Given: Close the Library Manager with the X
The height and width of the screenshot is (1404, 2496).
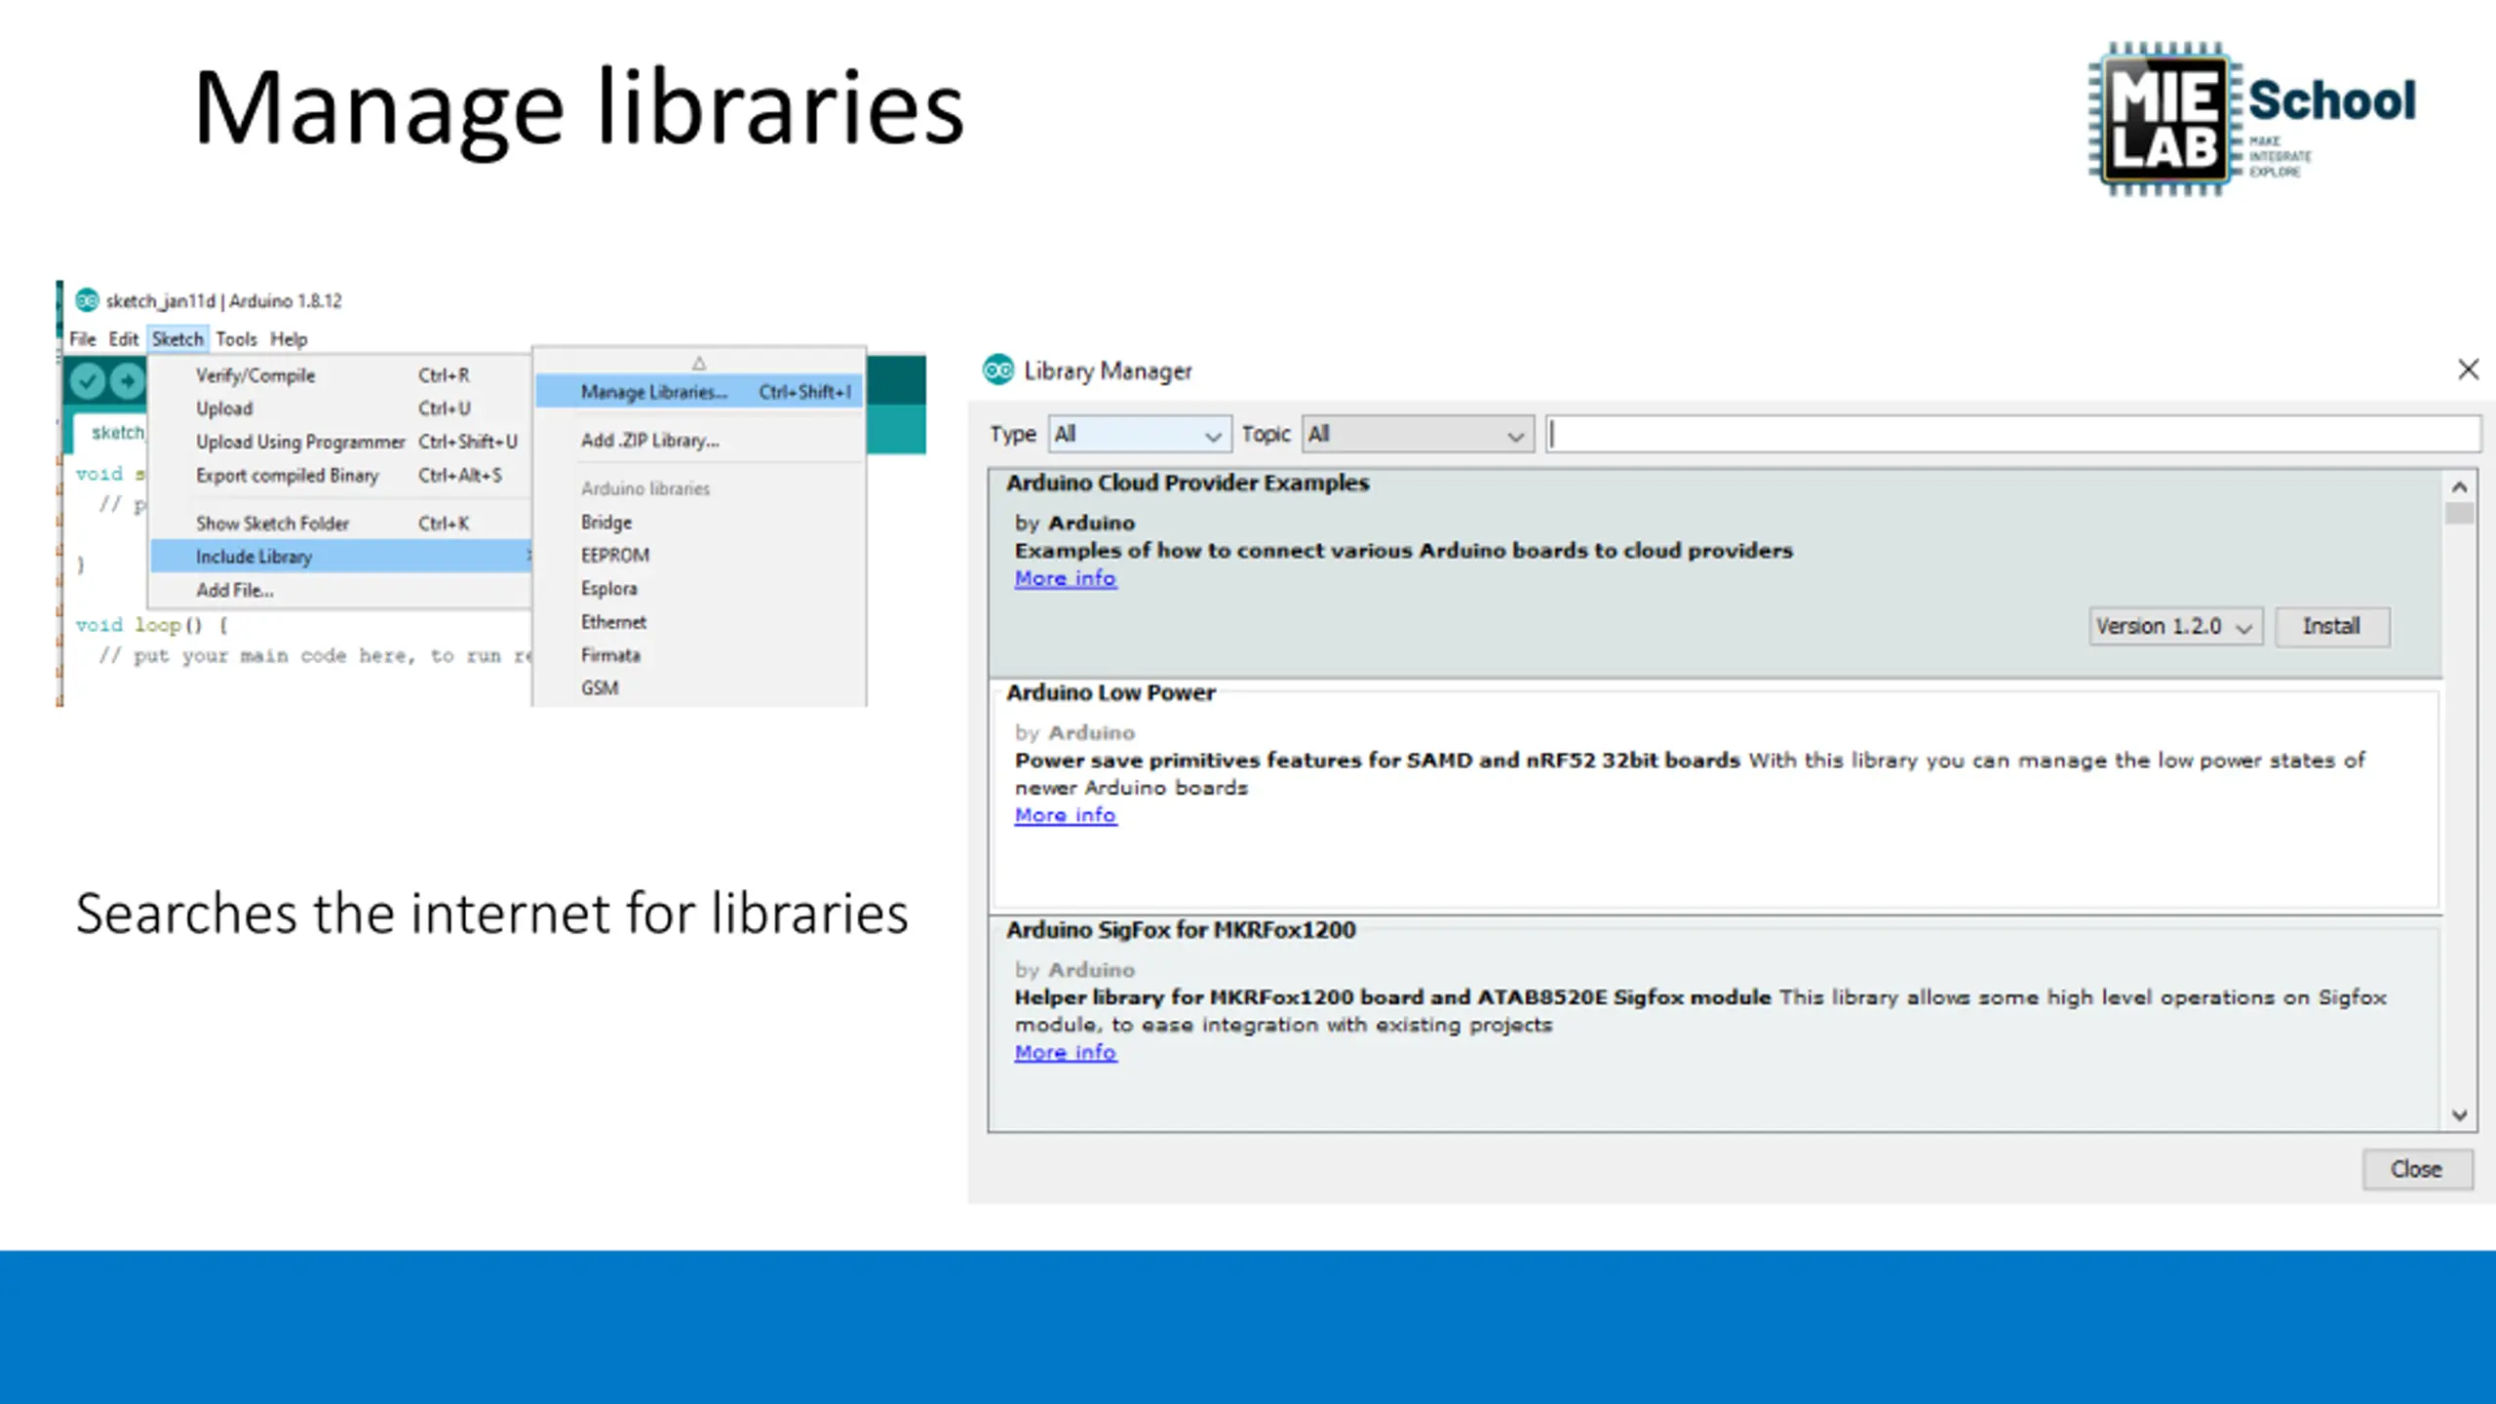Looking at the screenshot, I should click(x=2468, y=370).
